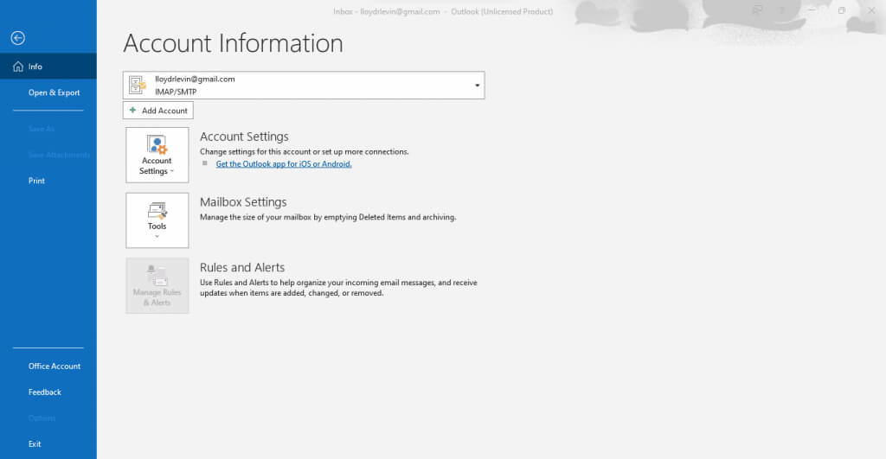Click the Info tab label
Image resolution: width=886 pixels, height=459 pixels.
35,67
